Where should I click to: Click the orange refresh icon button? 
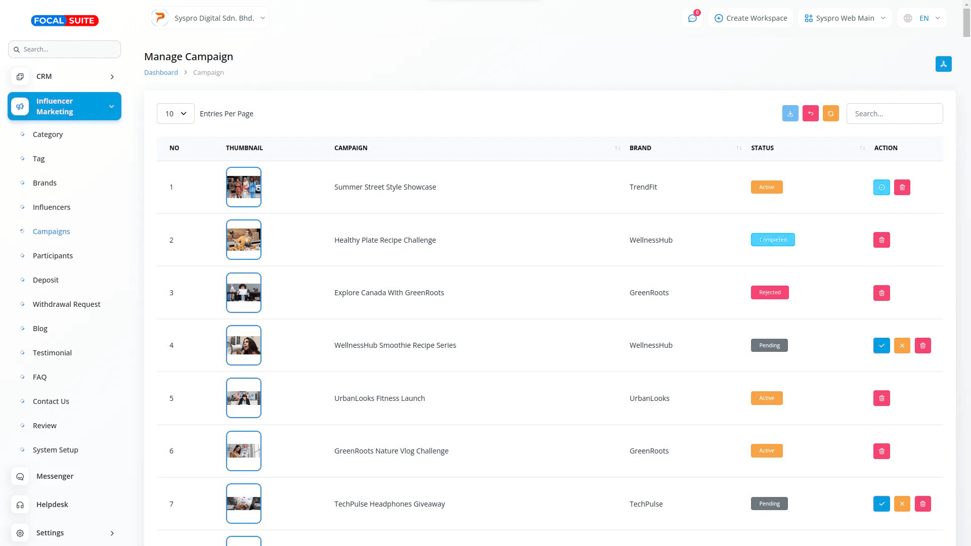830,114
